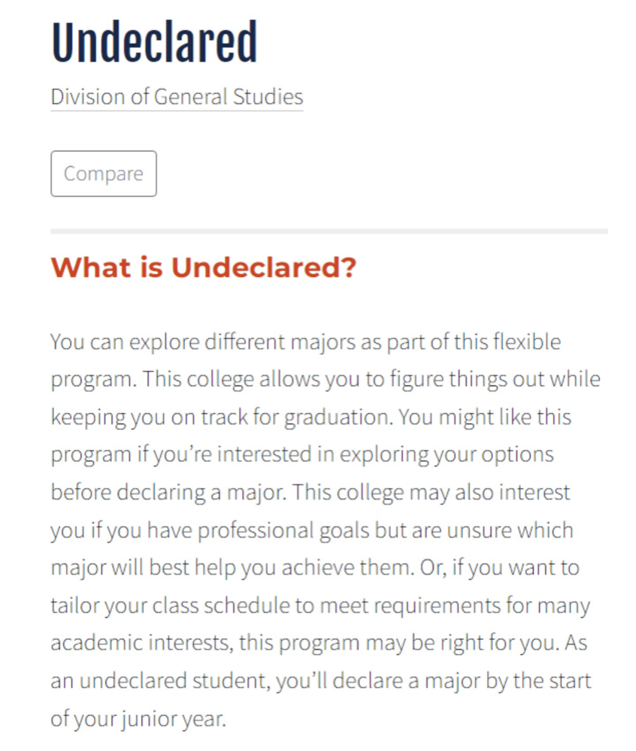The height and width of the screenshot is (751, 636).
Task: Open the Division of General Studies link
Action: pos(177,97)
